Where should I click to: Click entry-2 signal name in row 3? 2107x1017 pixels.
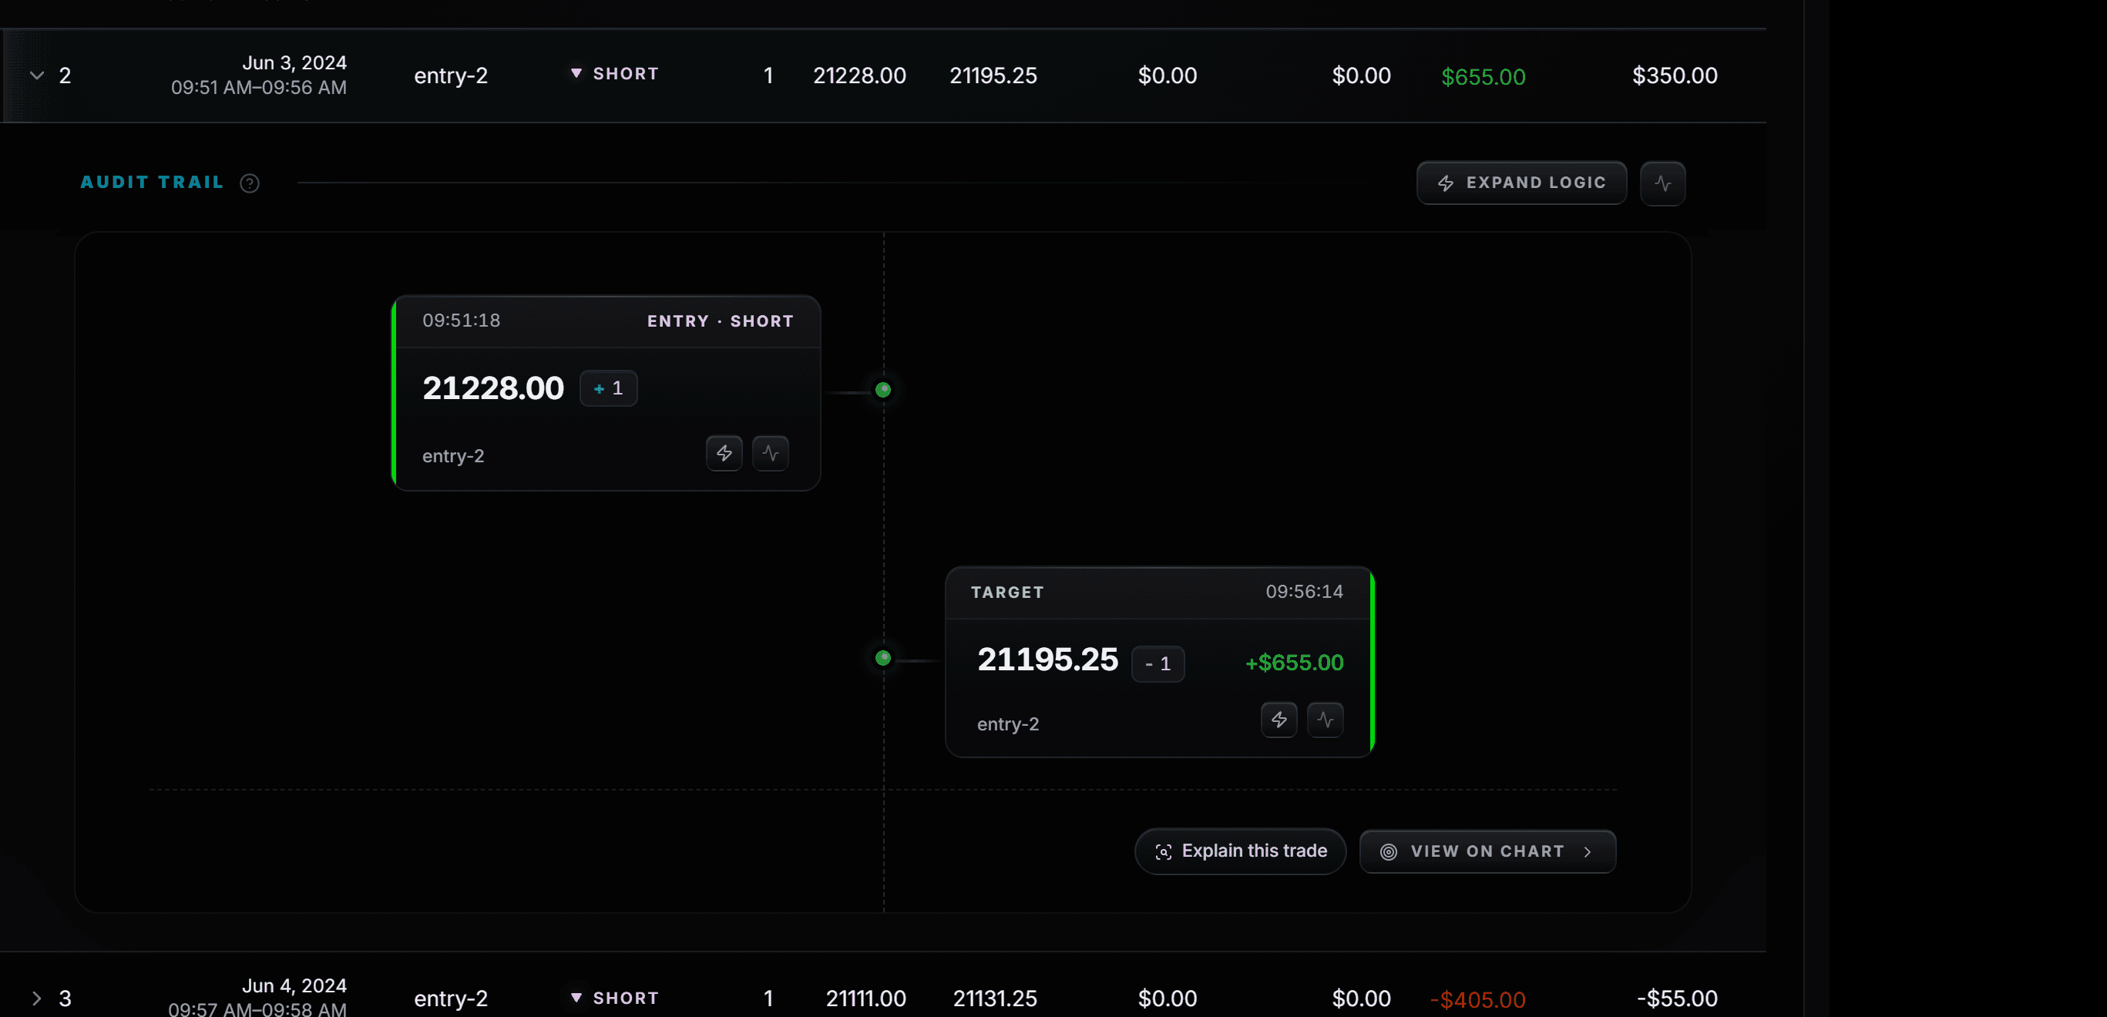(451, 999)
